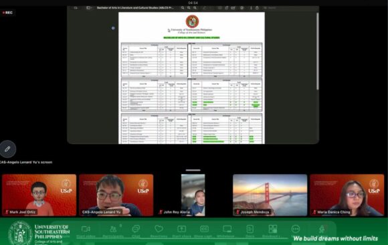Open the Breakout rooms icon
The image size is (388, 245).
[x=273, y=229]
